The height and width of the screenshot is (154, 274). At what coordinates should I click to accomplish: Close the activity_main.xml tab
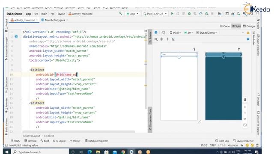click(37, 20)
